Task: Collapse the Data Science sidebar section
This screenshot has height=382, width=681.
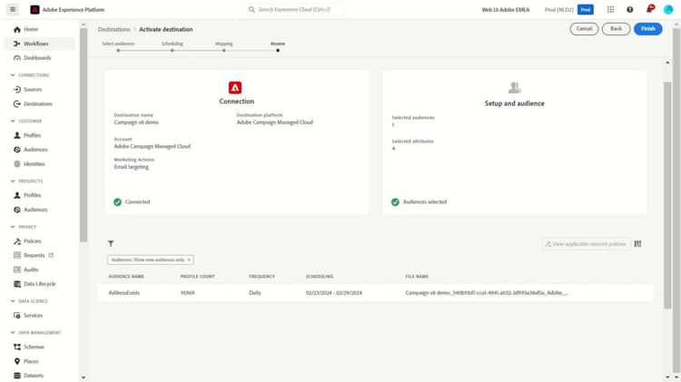Action: pos(13,301)
